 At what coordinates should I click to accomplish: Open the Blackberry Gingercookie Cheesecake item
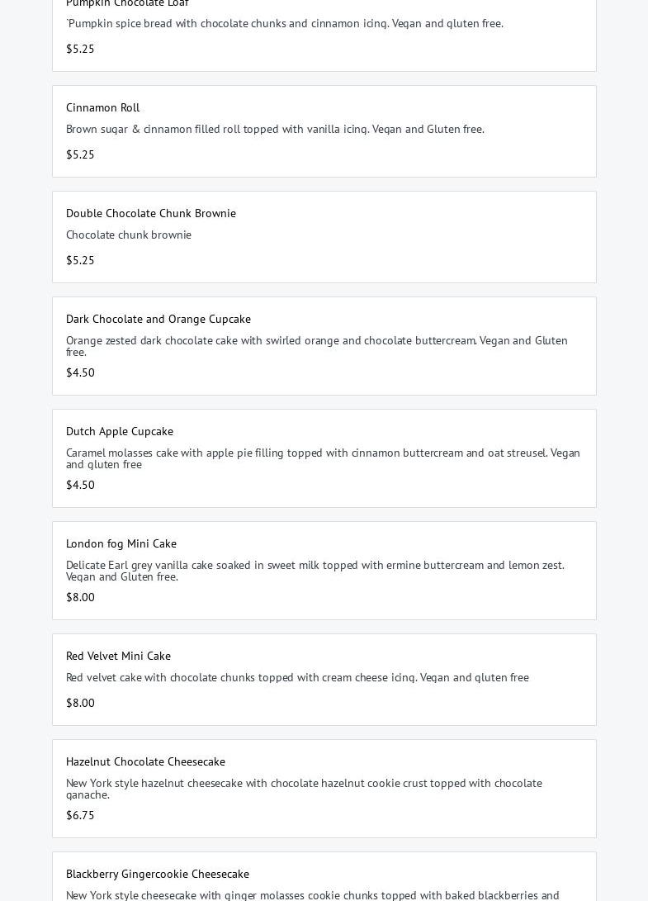(x=158, y=874)
